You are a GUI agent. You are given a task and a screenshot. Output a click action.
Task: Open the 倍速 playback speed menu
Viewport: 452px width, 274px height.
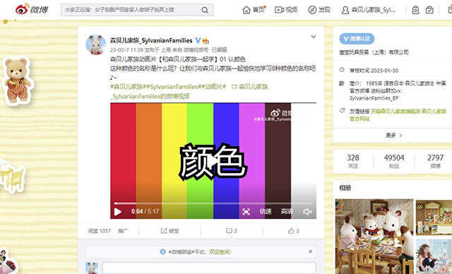[266, 211]
